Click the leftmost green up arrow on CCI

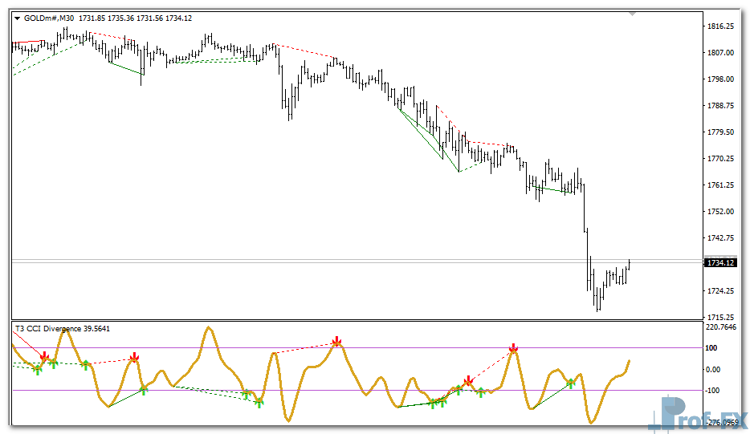37,368
